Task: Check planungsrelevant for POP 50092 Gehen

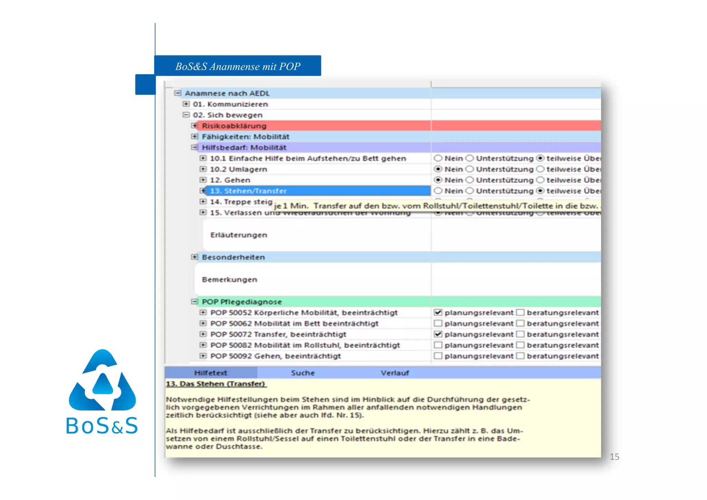Action: pos(438,356)
